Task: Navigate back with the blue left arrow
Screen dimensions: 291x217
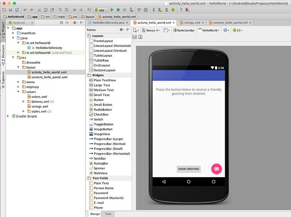Action: pyautogui.click(x=75, y=10)
